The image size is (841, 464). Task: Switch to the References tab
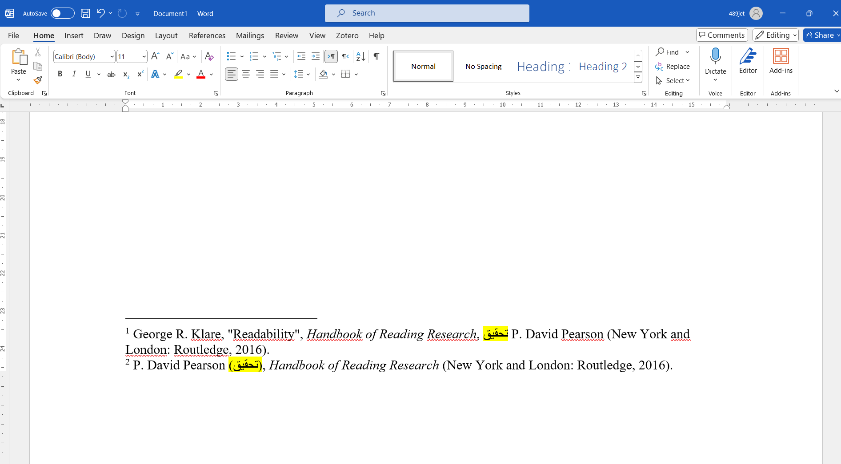[x=207, y=36]
